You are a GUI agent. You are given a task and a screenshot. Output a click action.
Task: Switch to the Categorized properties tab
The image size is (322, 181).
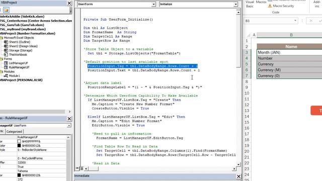pos(14,132)
